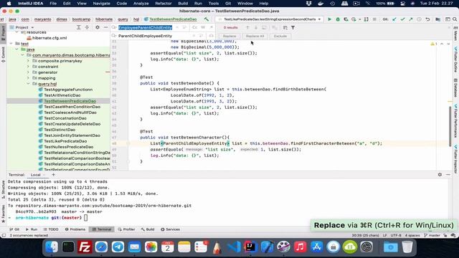The height and width of the screenshot is (258, 459).
Task: Open TestLikePredicateDao in project tree
Action: click(65, 141)
